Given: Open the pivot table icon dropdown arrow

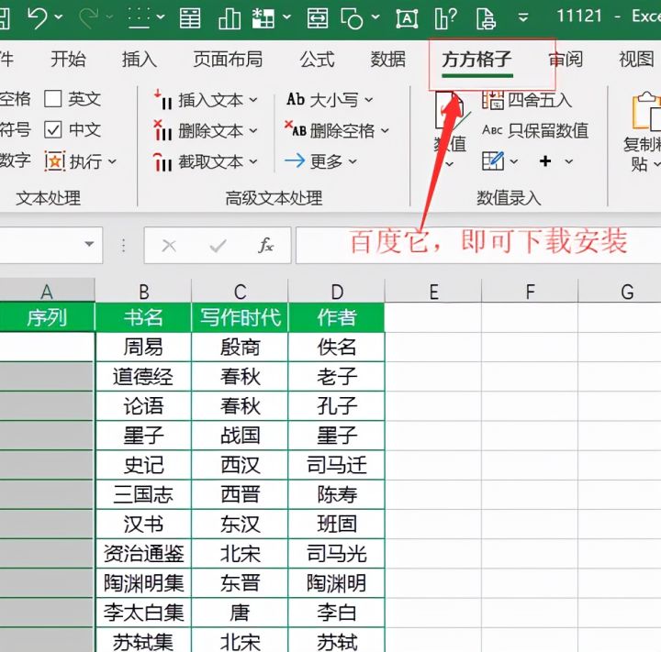Looking at the screenshot, I should click(x=286, y=17).
